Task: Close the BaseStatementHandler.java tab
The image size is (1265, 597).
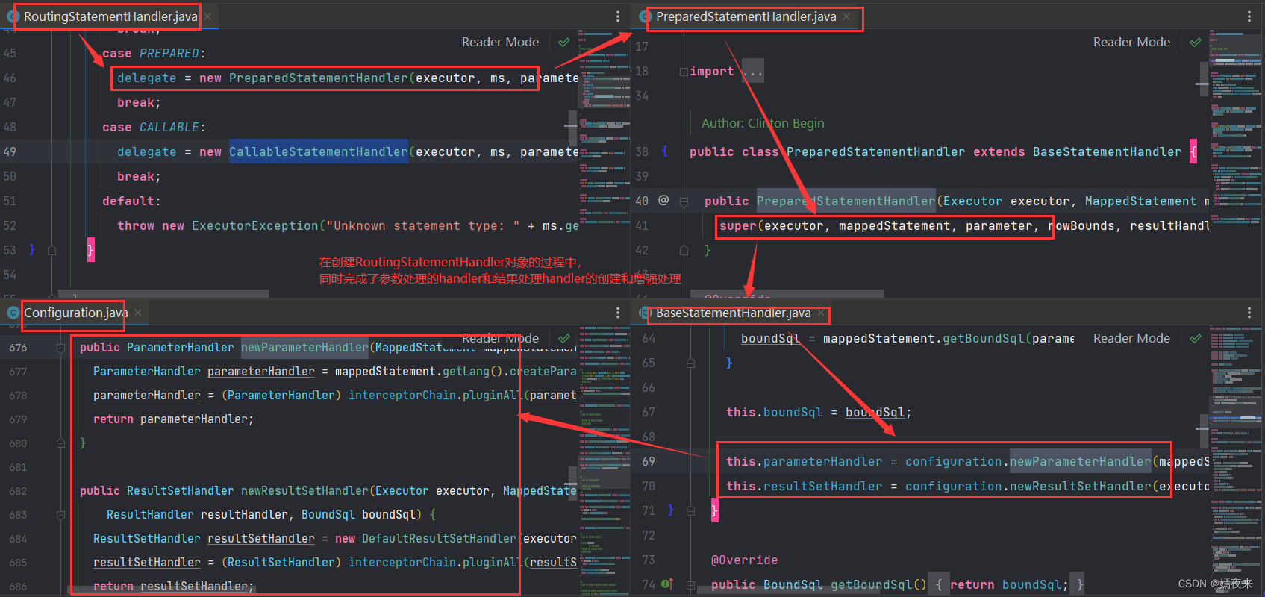Action: click(821, 313)
